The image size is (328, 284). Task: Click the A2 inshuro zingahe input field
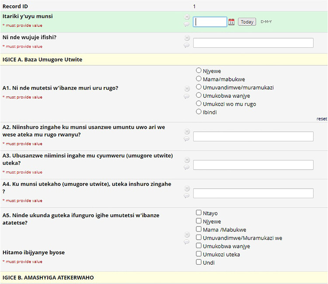(x=253, y=136)
